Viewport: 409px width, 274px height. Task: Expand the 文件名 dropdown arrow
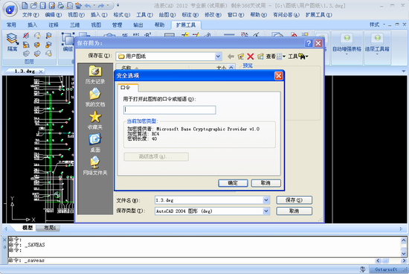click(x=265, y=200)
